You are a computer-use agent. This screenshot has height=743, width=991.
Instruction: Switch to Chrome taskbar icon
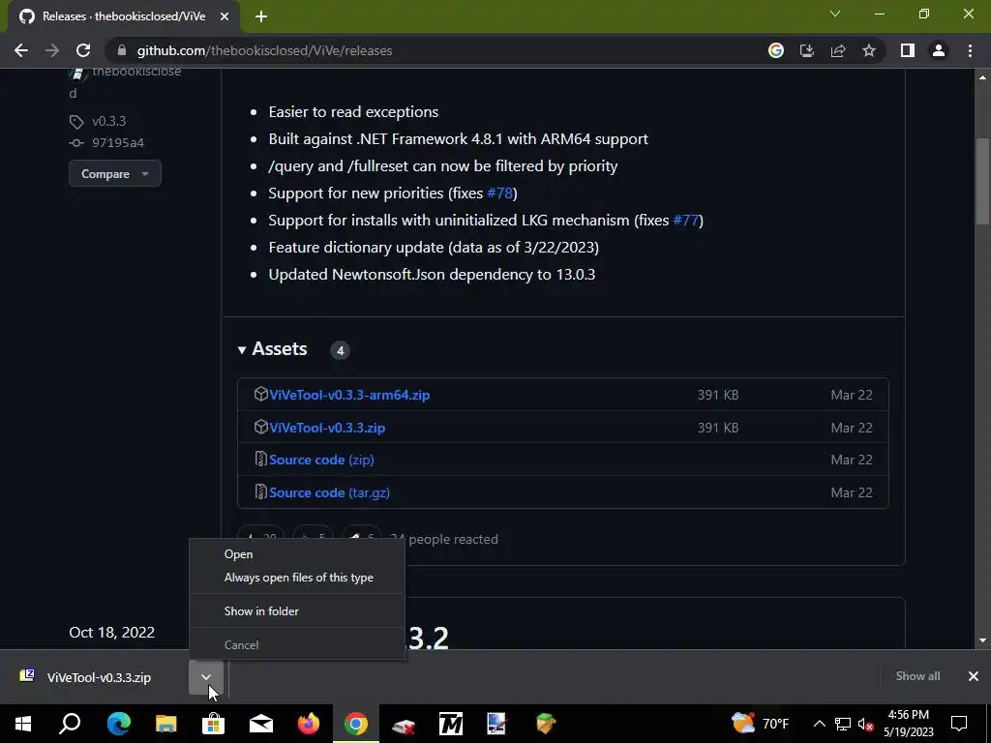(356, 724)
